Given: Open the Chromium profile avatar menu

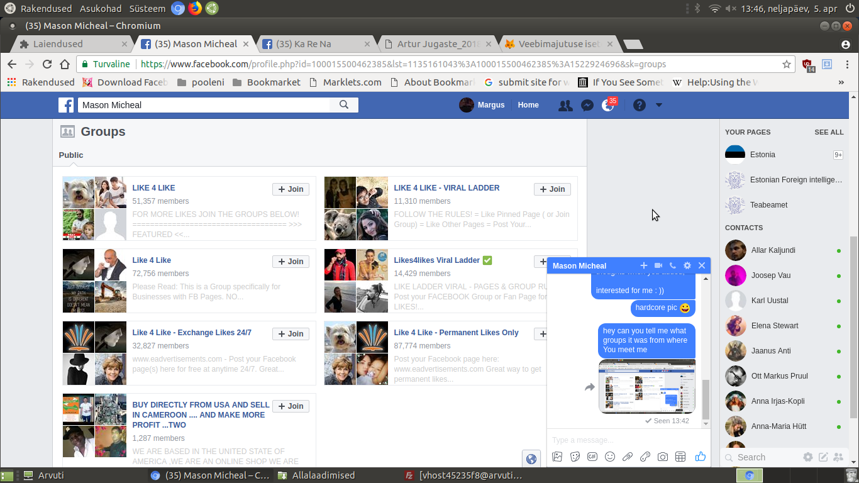Looking at the screenshot, I should (846, 45).
